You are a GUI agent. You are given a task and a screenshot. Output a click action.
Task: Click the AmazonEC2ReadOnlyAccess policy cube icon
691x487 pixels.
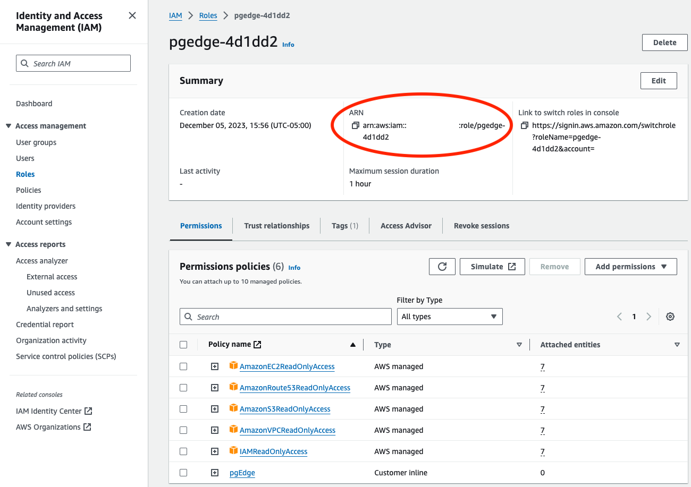click(233, 366)
